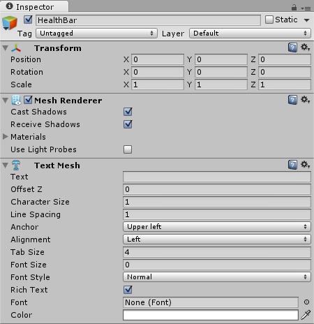
Task: Open the Static options arrow
Action: point(307,20)
